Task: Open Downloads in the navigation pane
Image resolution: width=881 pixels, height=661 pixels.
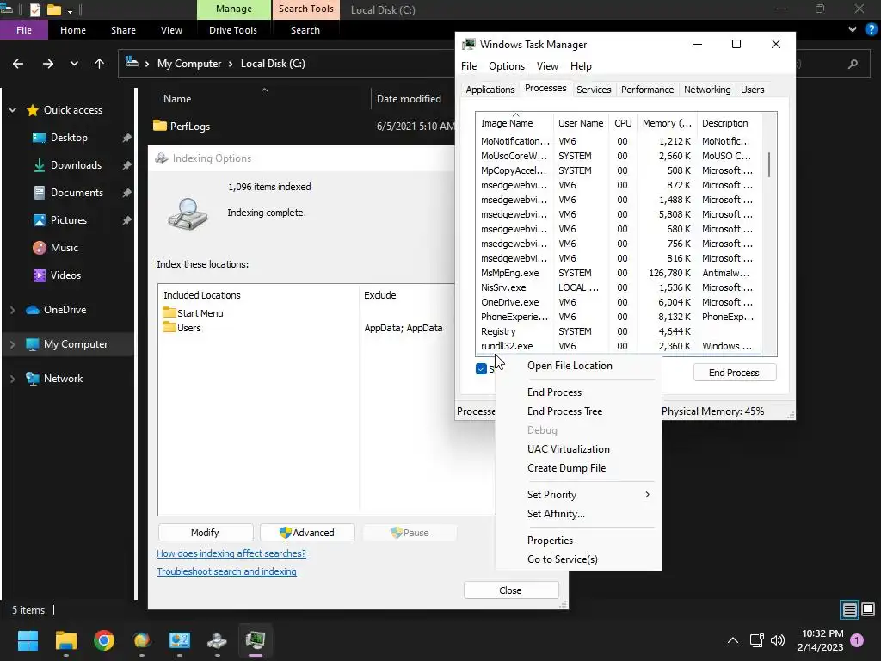Action: [76, 165]
